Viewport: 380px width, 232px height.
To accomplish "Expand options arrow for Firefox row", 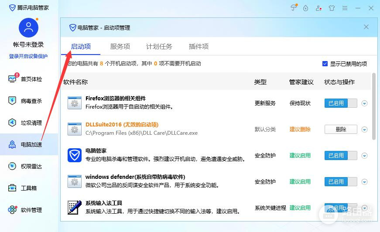I will tap(364, 103).
